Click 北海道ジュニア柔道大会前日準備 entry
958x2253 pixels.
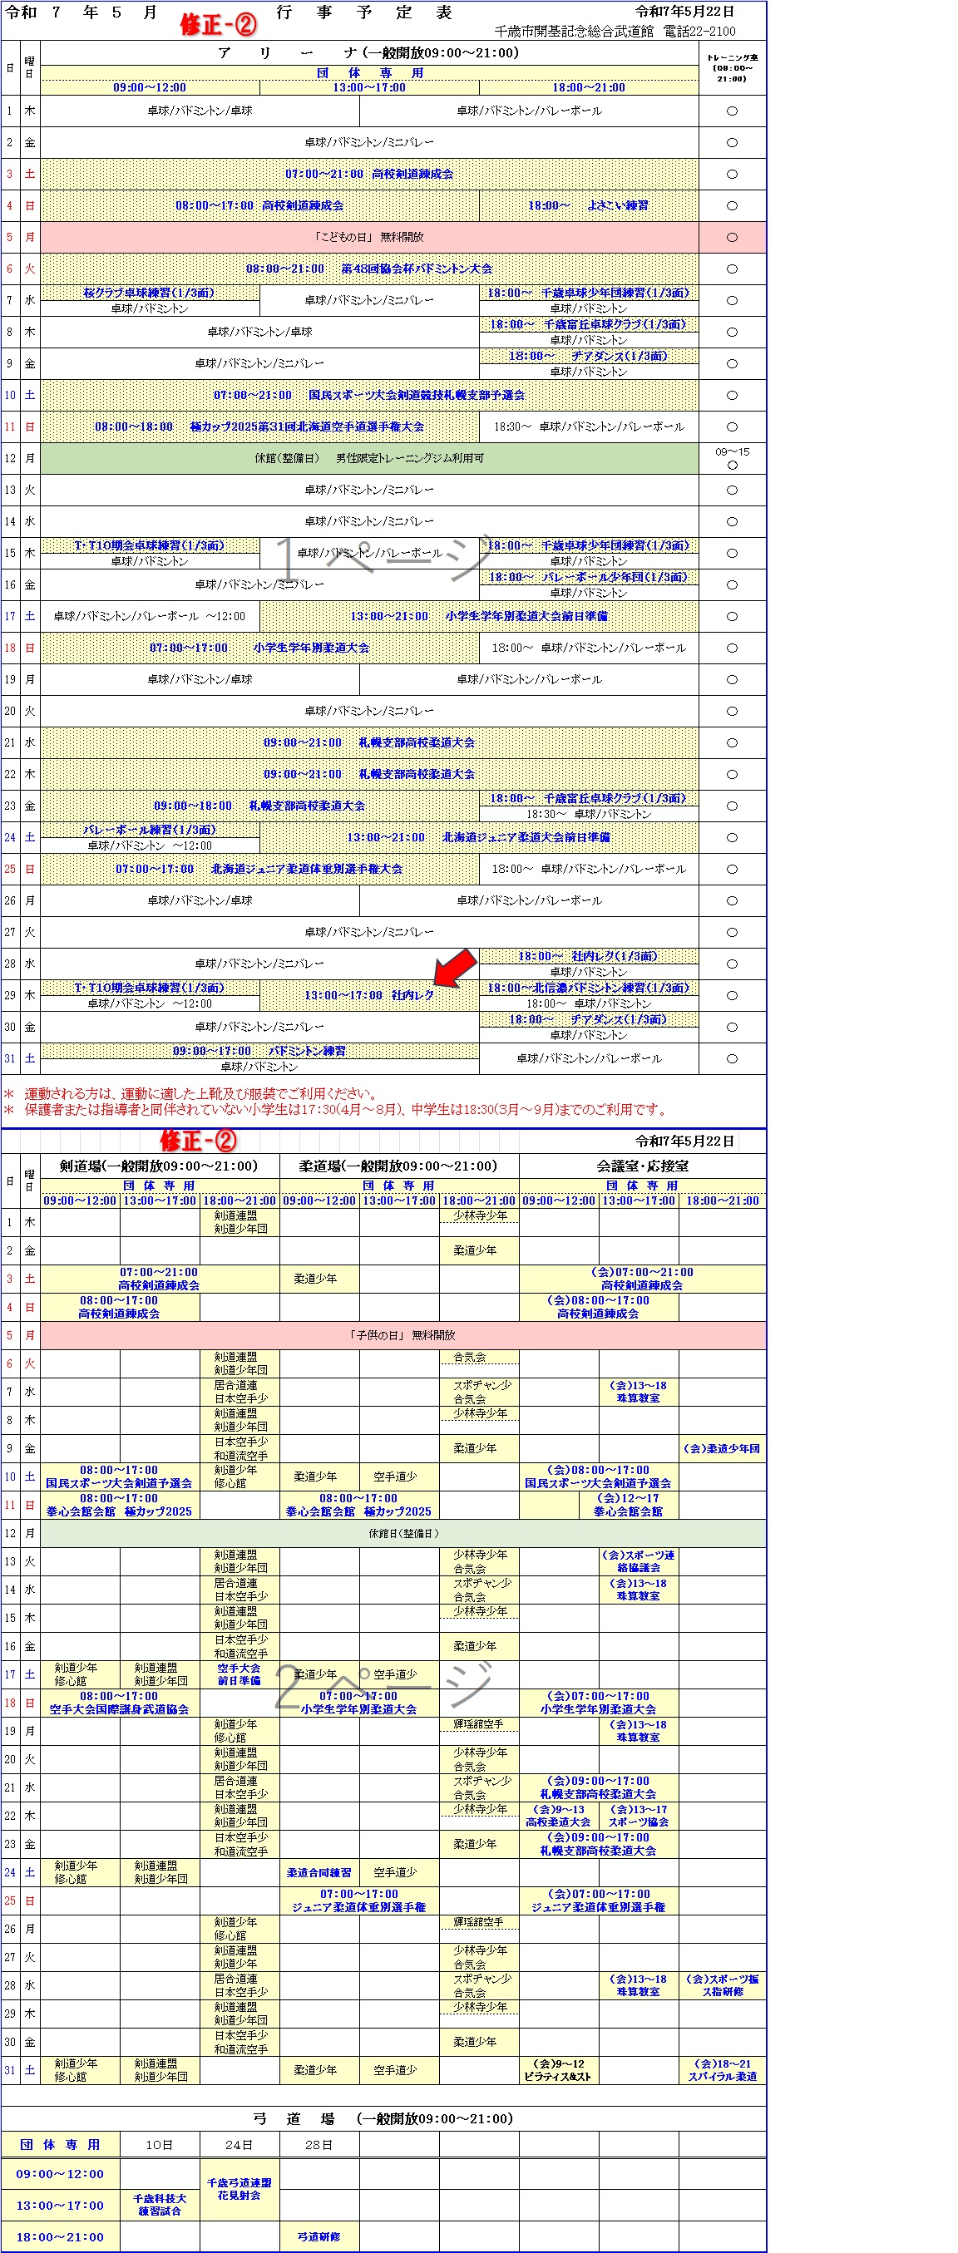click(x=480, y=838)
